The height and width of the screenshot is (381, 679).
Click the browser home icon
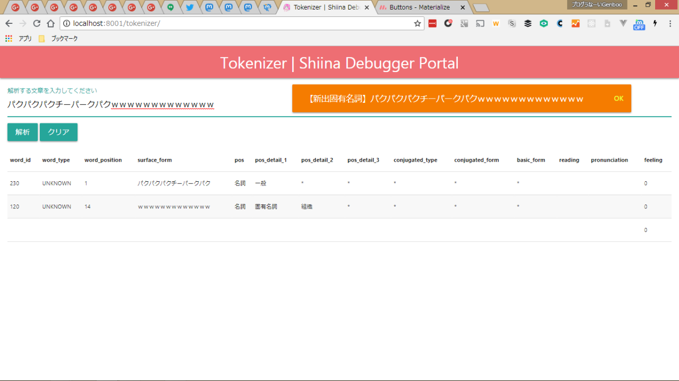click(50, 23)
